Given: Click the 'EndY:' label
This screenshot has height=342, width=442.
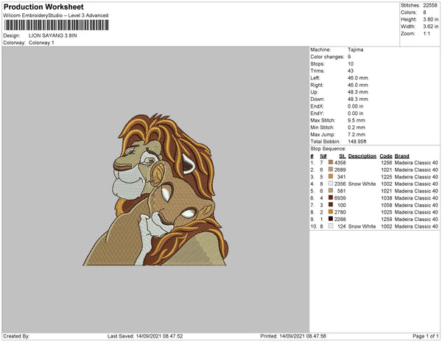Looking at the screenshot, I should click(317, 114).
